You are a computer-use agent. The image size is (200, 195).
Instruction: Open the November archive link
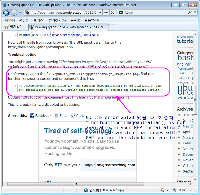click(187, 160)
